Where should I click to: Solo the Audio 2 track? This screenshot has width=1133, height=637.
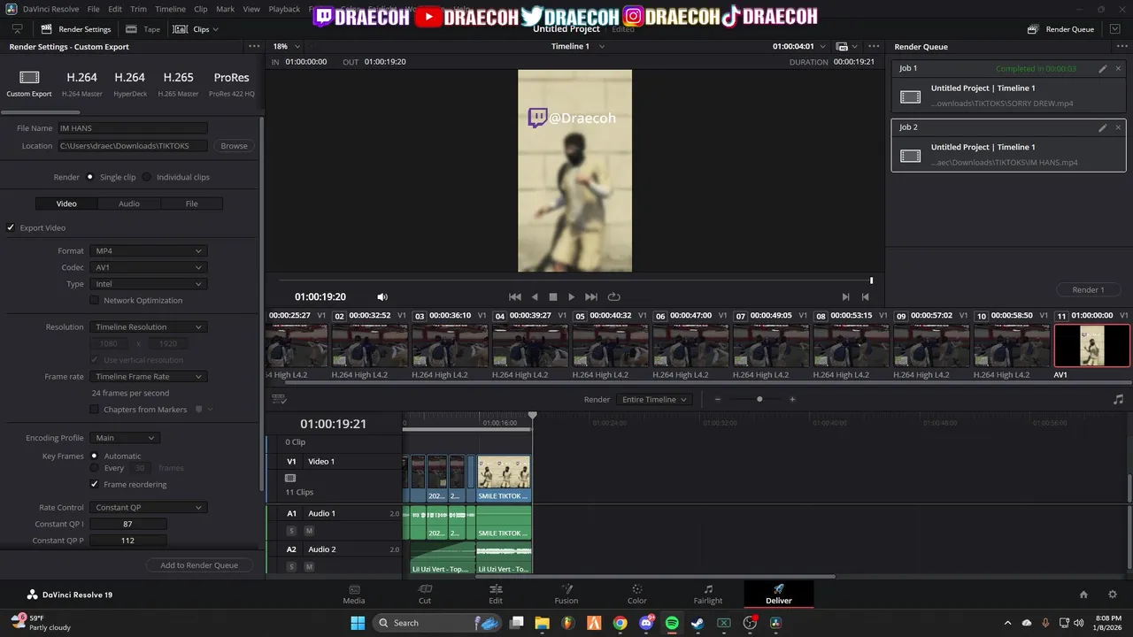click(x=291, y=566)
